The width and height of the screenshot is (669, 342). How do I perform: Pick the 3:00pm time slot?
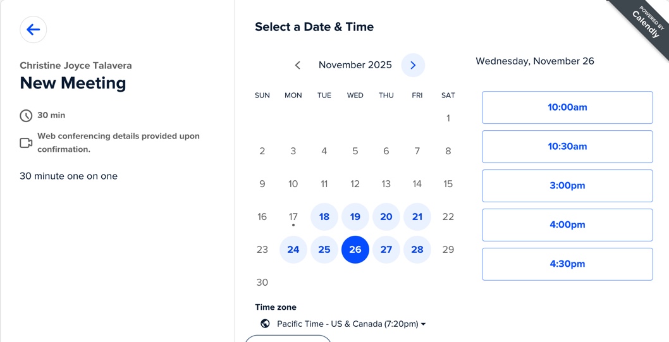point(567,186)
